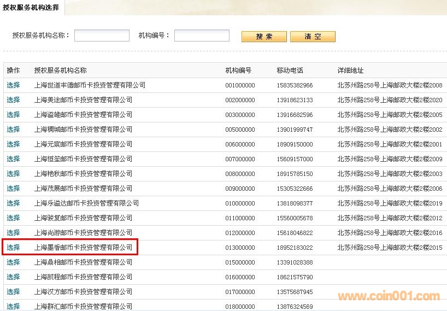
Task: Choose 选择 for 上海艳秋邮币卡投资管理有限公司
Action: [x=13, y=174]
